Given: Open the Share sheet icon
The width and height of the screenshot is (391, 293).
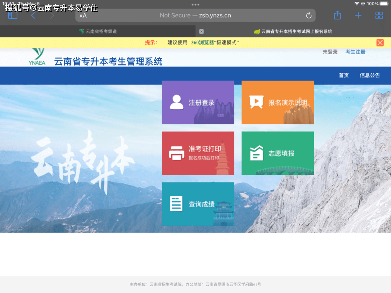Looking at the screenshot, I should tap(337, 15).
